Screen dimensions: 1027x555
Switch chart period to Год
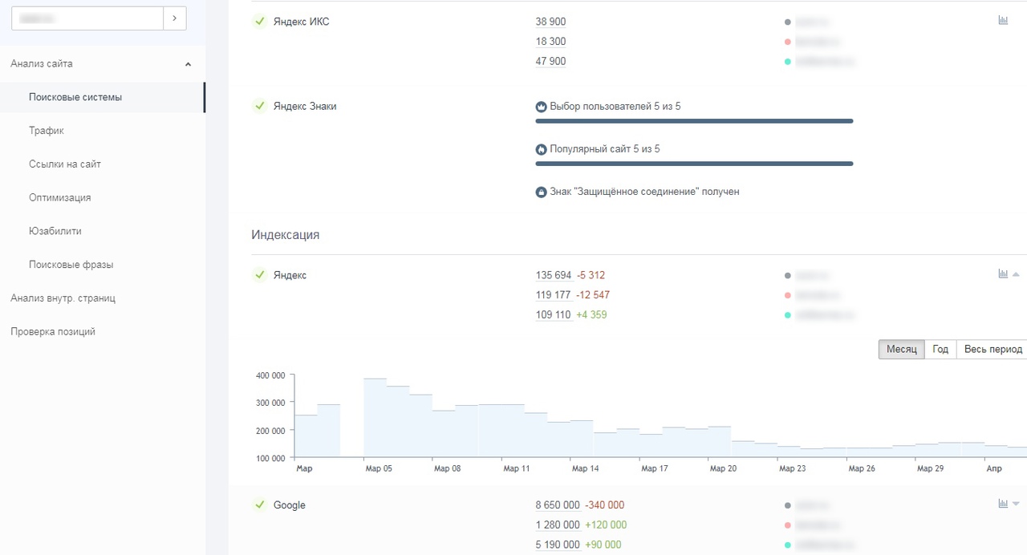click(940, 350)
